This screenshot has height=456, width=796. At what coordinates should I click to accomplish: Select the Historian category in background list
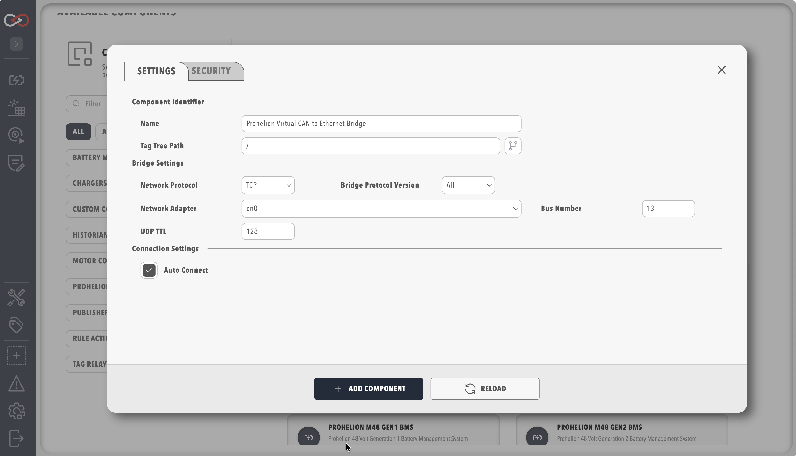click(87, 235)
